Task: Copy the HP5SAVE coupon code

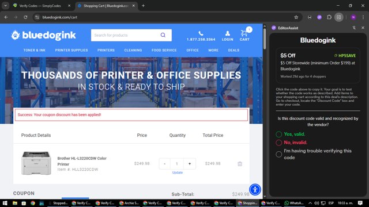Action: [x=345, y=56]
